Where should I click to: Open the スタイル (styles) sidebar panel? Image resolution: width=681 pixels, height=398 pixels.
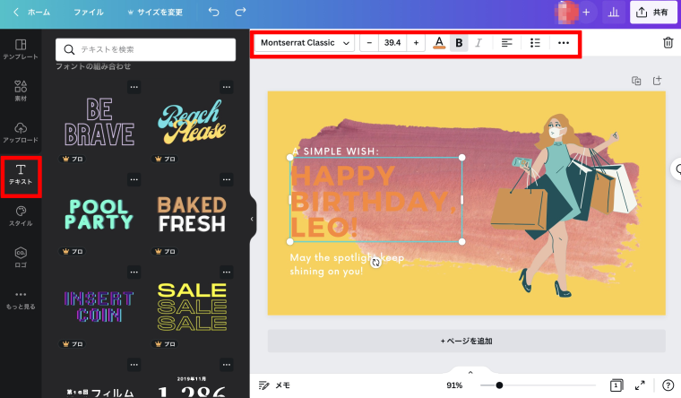(x=21, y=216)
